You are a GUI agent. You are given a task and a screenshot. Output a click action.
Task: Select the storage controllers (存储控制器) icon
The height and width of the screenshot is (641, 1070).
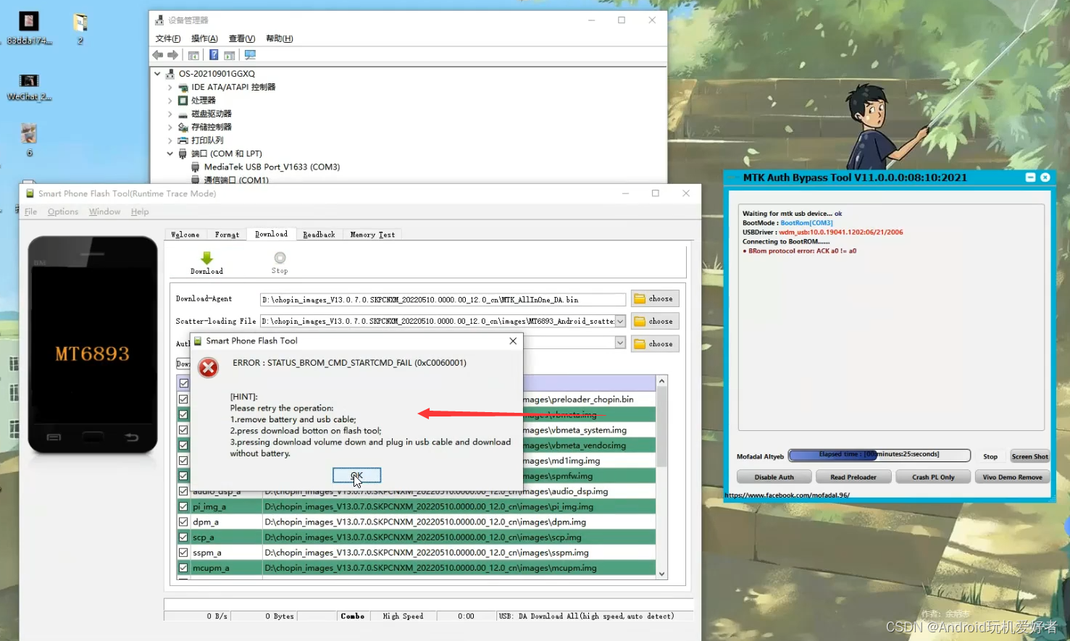point(183,127)
